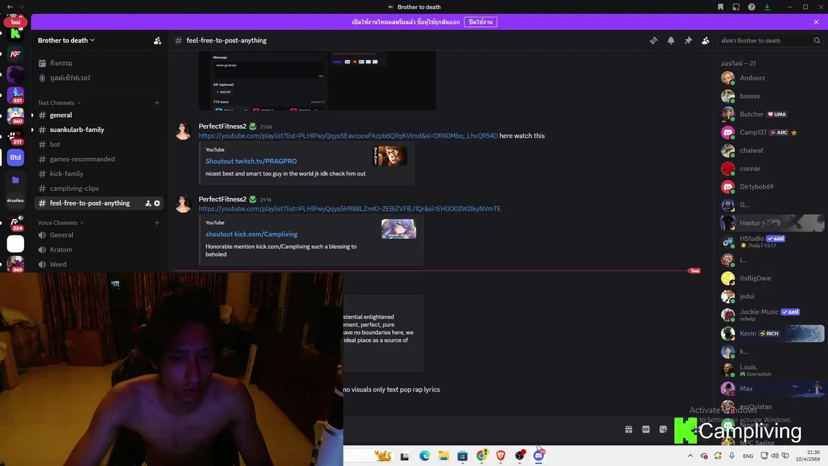Image resolution: width=828 pixels, height=466 pixels.
Task: Open Butcher member profile
Action: (771, 114)
